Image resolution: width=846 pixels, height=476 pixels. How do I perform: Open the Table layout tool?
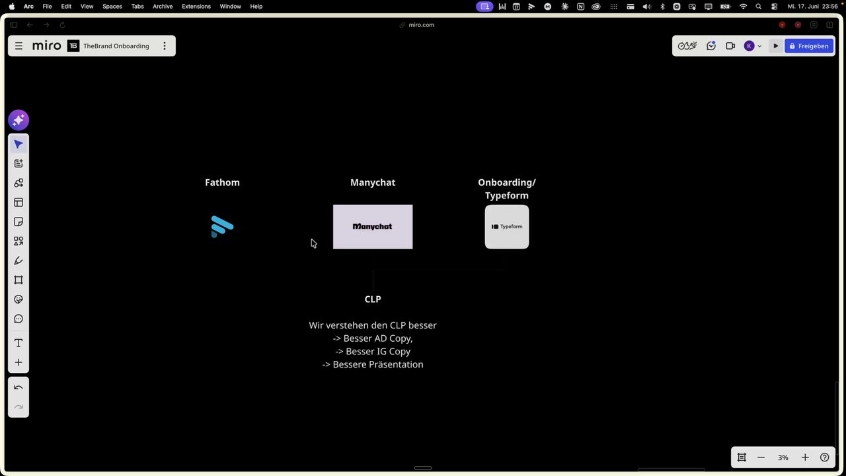click(x=19, y=202)
